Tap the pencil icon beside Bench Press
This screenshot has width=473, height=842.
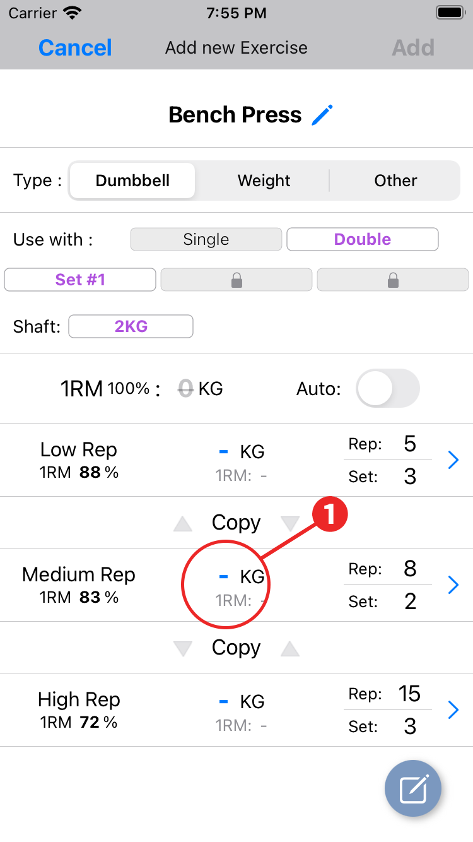(322, 115)
